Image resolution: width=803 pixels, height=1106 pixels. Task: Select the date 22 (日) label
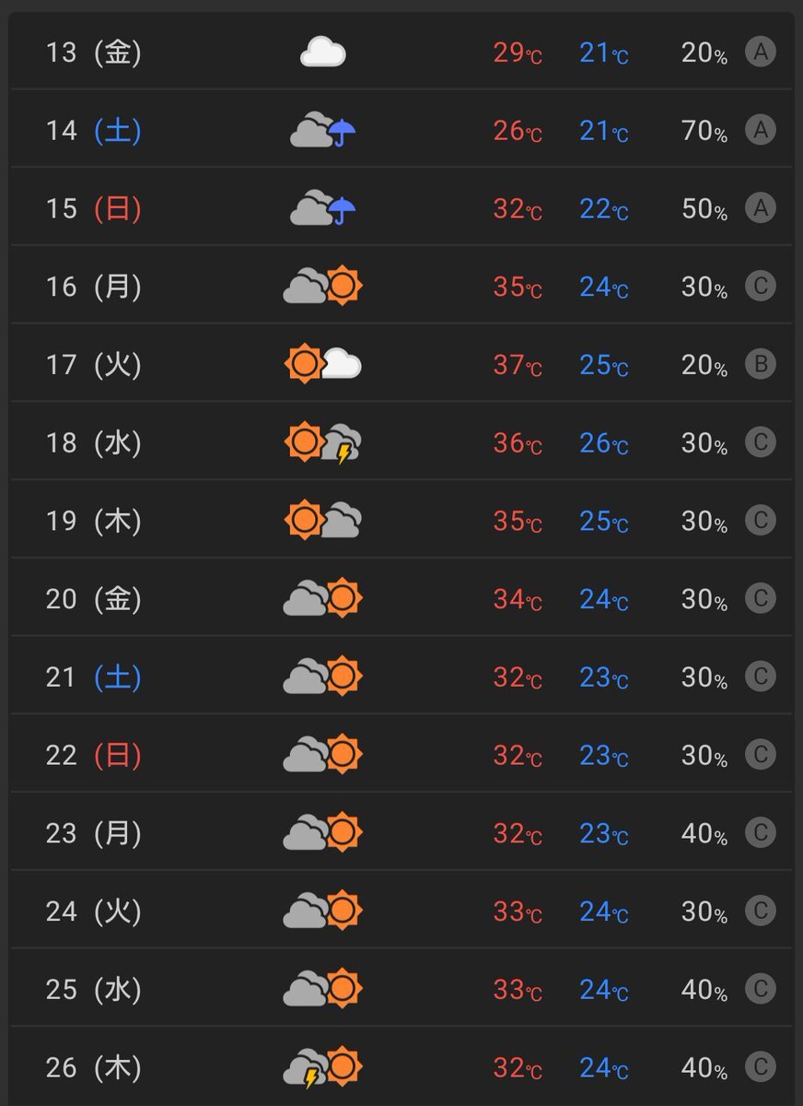[94, 756]
